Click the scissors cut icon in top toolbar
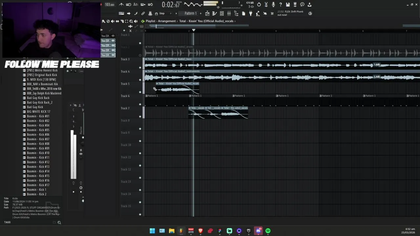420x236 pixels. point(266,5)
